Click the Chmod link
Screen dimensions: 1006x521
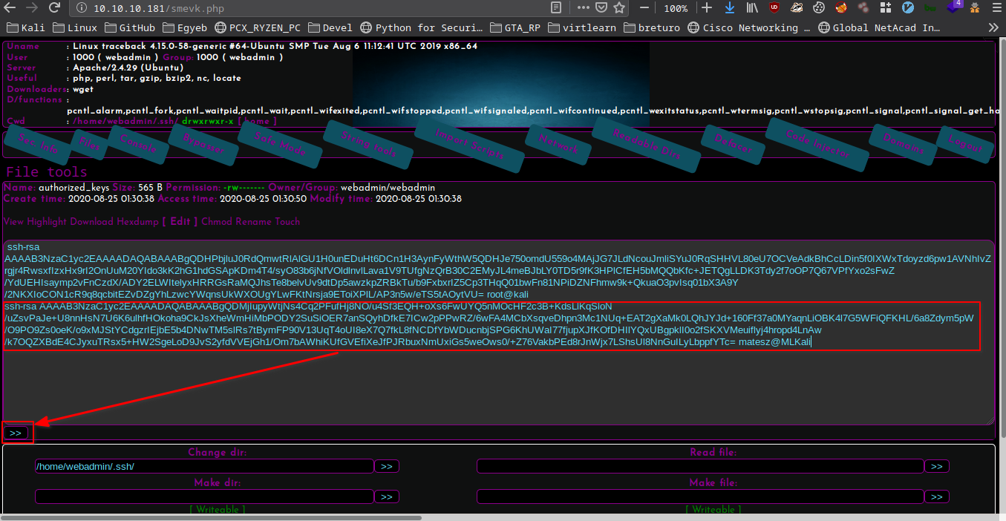pos(216,221)
